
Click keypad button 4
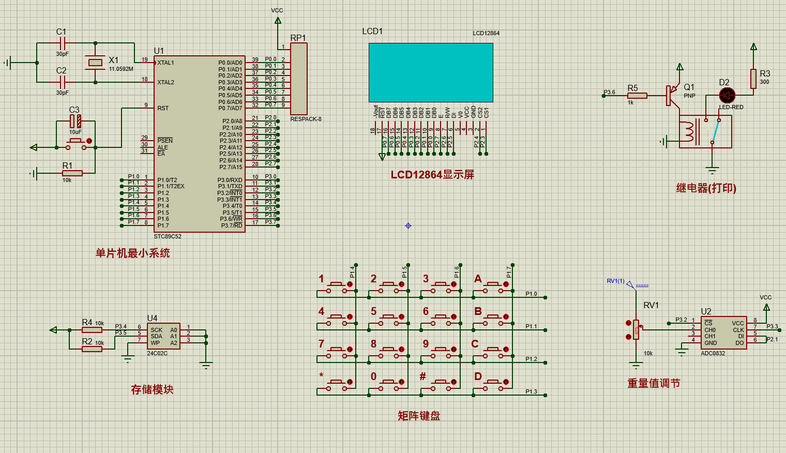click(x=338, y=320)
